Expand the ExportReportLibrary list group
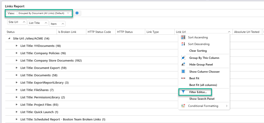This screenshot has height=123, width=264. [x=17, y=83]
